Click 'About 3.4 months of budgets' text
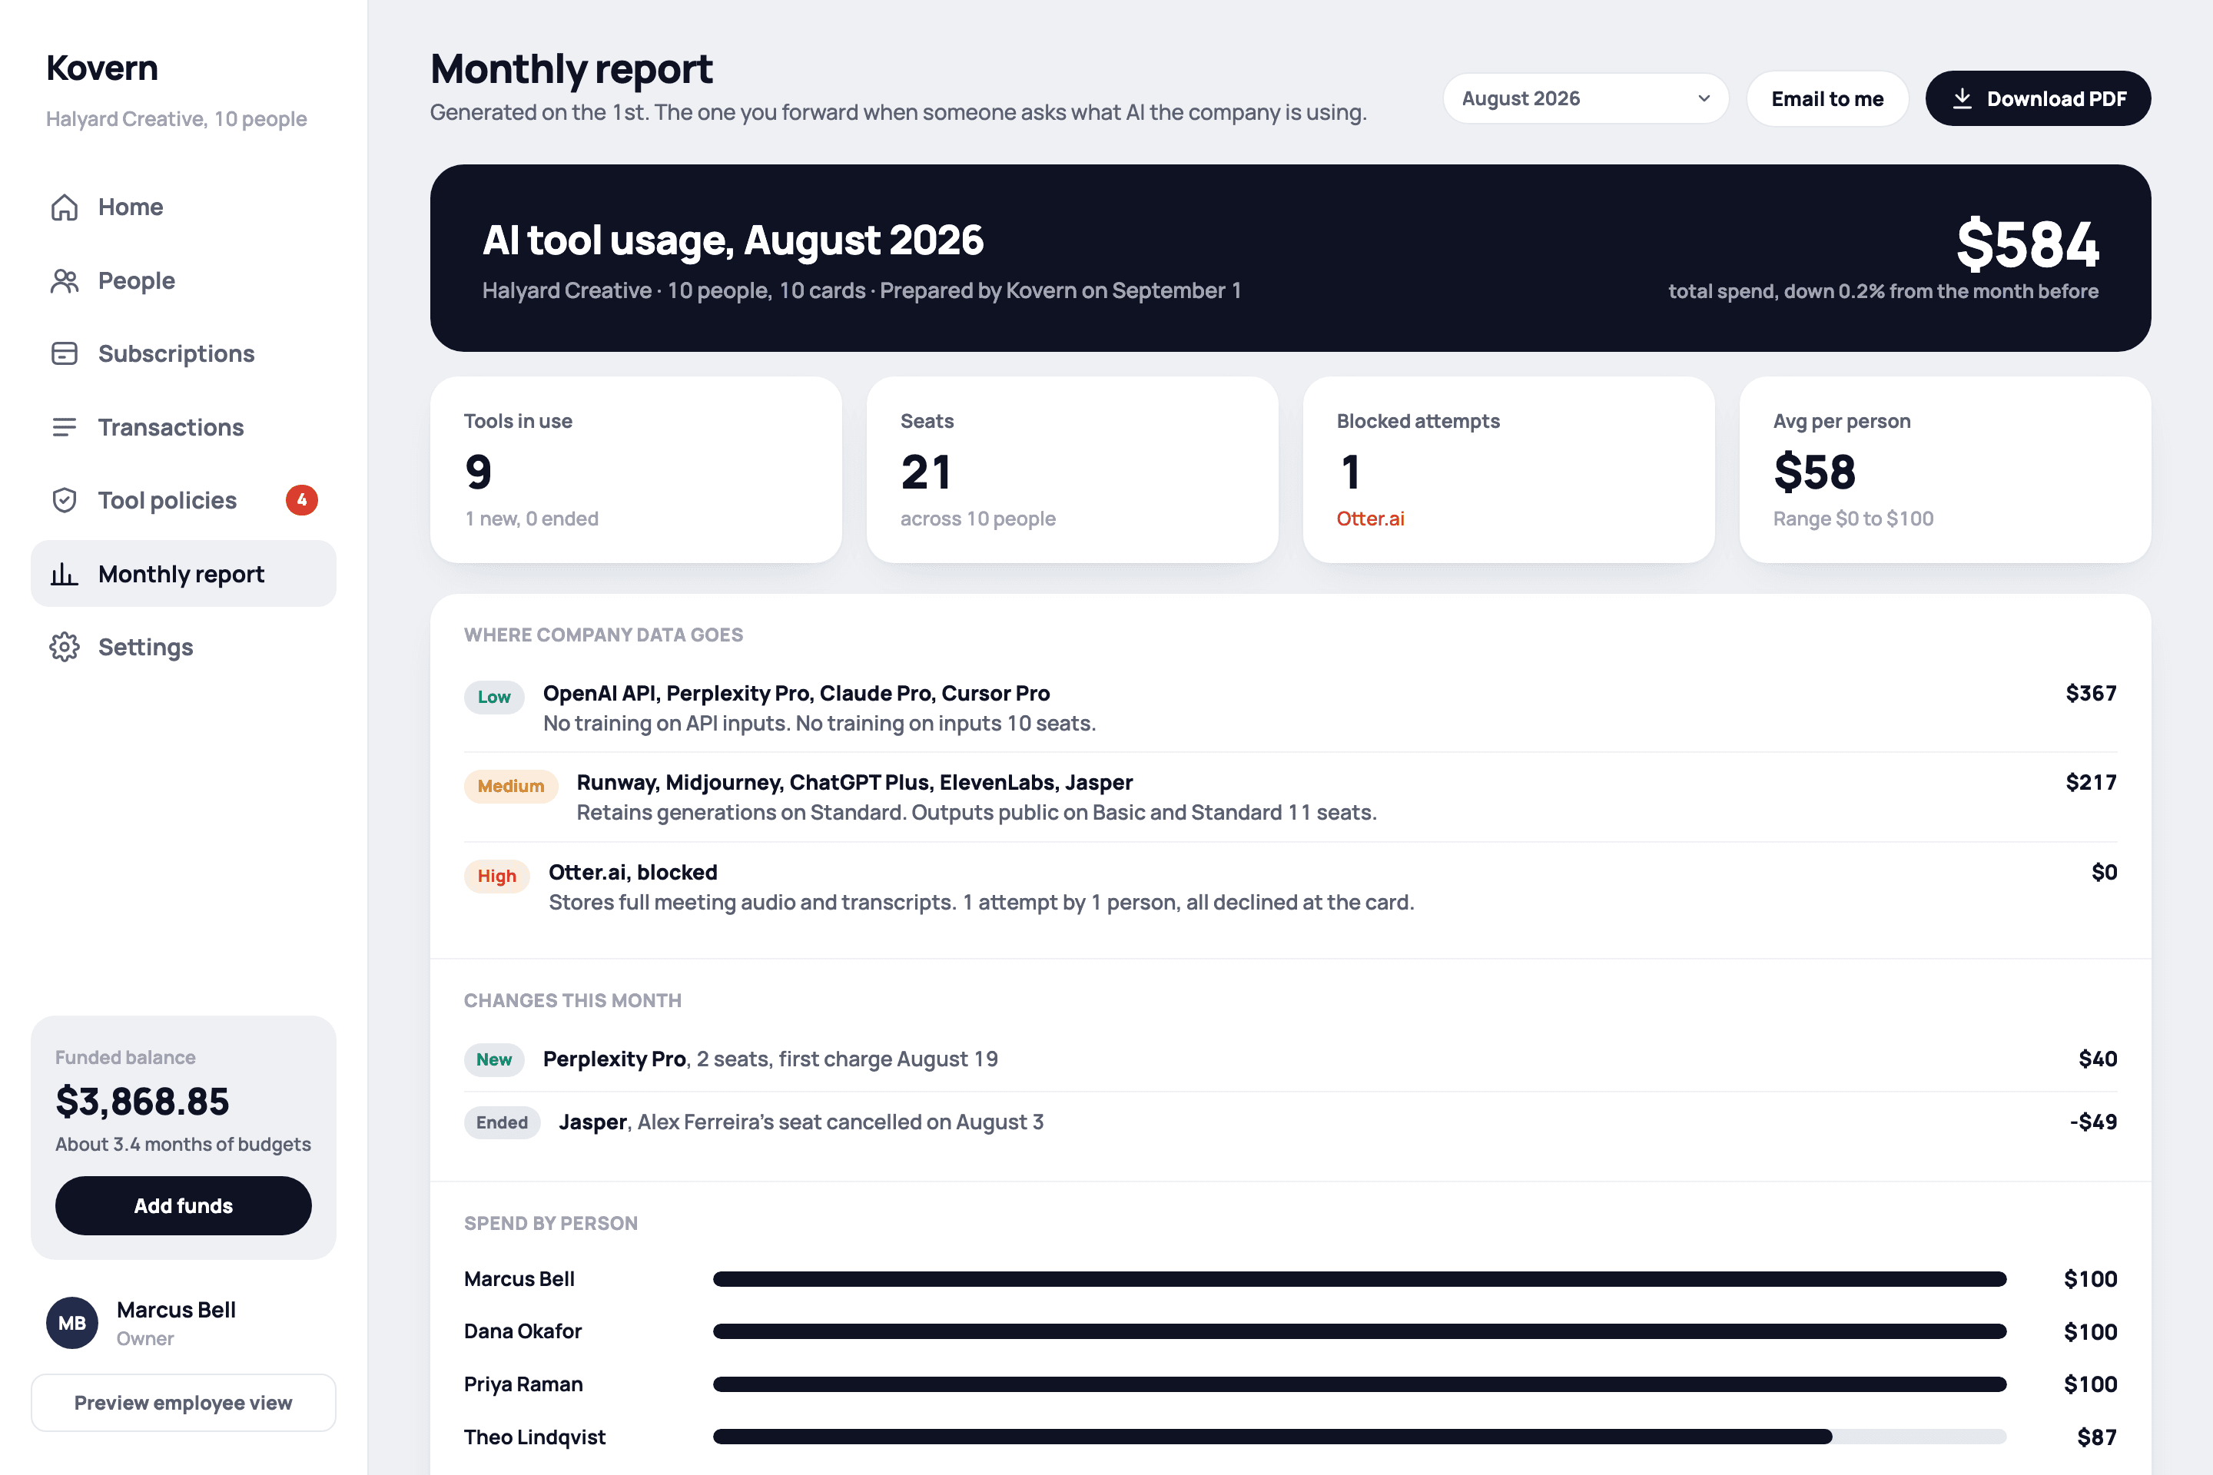2213x1475 pixels. click(183, 1145)
